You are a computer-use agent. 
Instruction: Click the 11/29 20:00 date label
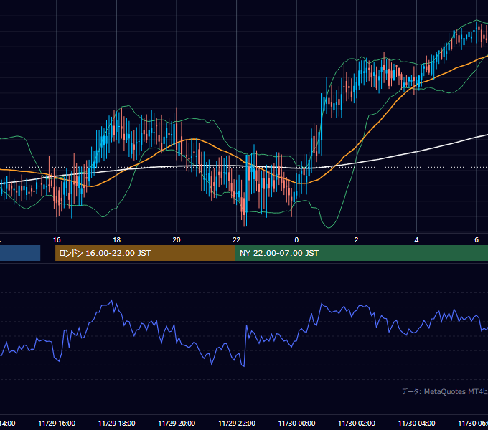pos(177,423)
